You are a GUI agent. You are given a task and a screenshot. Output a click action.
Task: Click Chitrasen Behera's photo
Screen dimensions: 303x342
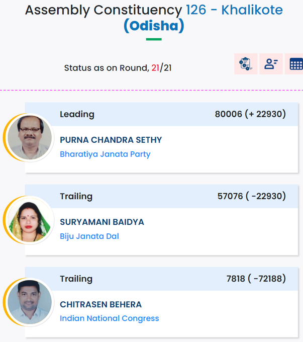(x=30, y=302)
